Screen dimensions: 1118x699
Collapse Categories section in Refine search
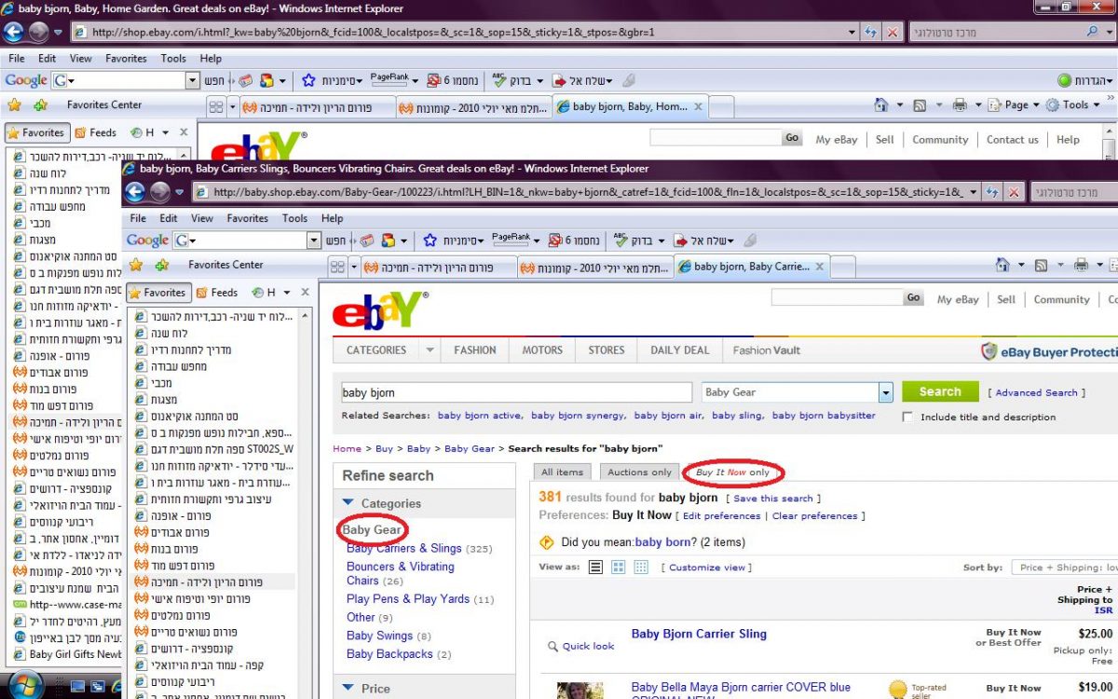click(x=348, y=503)
